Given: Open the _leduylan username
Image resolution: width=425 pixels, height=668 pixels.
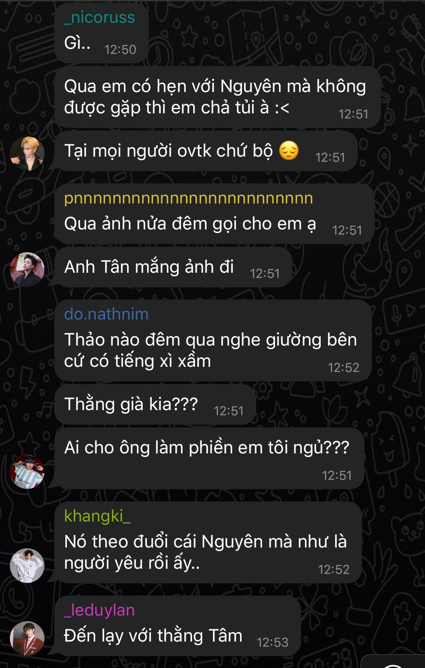Looking at the screenshot, I should point(100,610).
